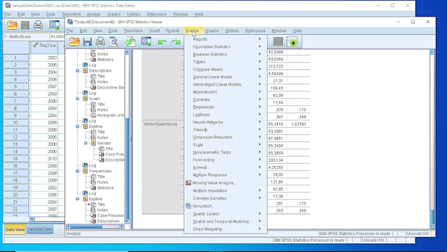Collapse Graph node in outline
Viewport: 447px width, 252px height.
pyautogui.click(x=78, y=99)
